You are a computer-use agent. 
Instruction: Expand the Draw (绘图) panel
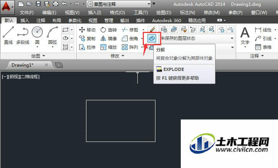[x=38, y=56]
